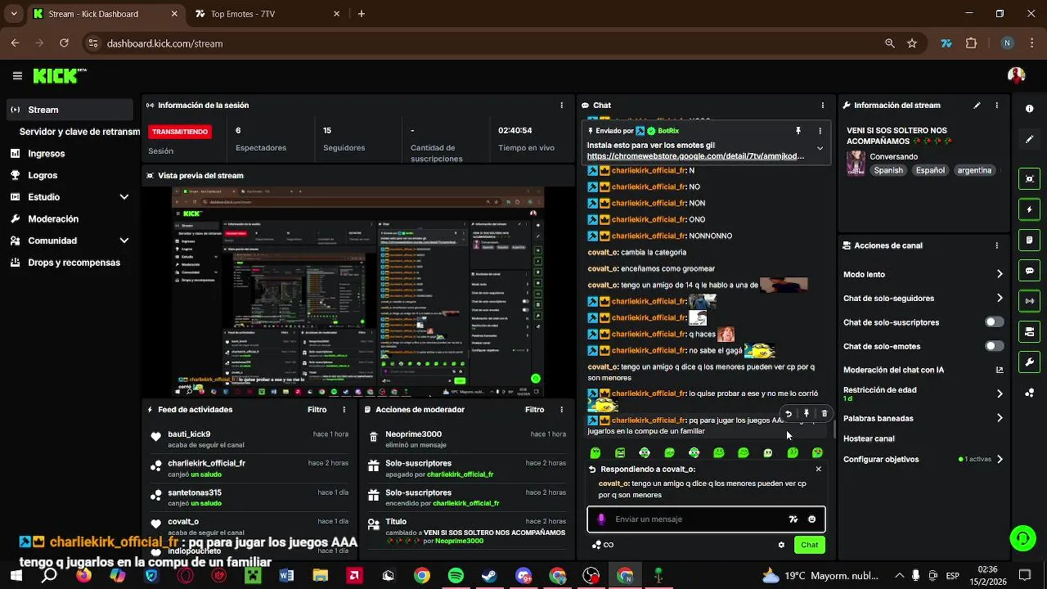Toggle the chat bubble widget in the right sidebar
This screenshot has height=589, width=1047.
point(1029,270)
